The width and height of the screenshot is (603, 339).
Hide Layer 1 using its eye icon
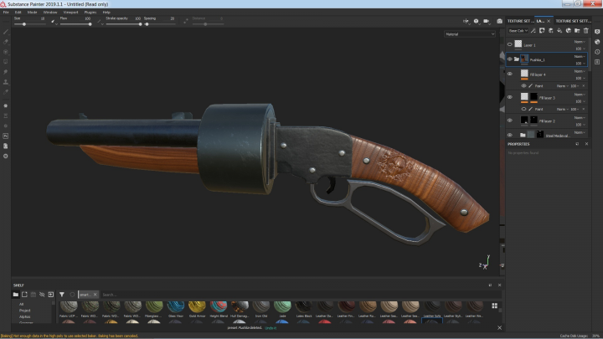509,44
